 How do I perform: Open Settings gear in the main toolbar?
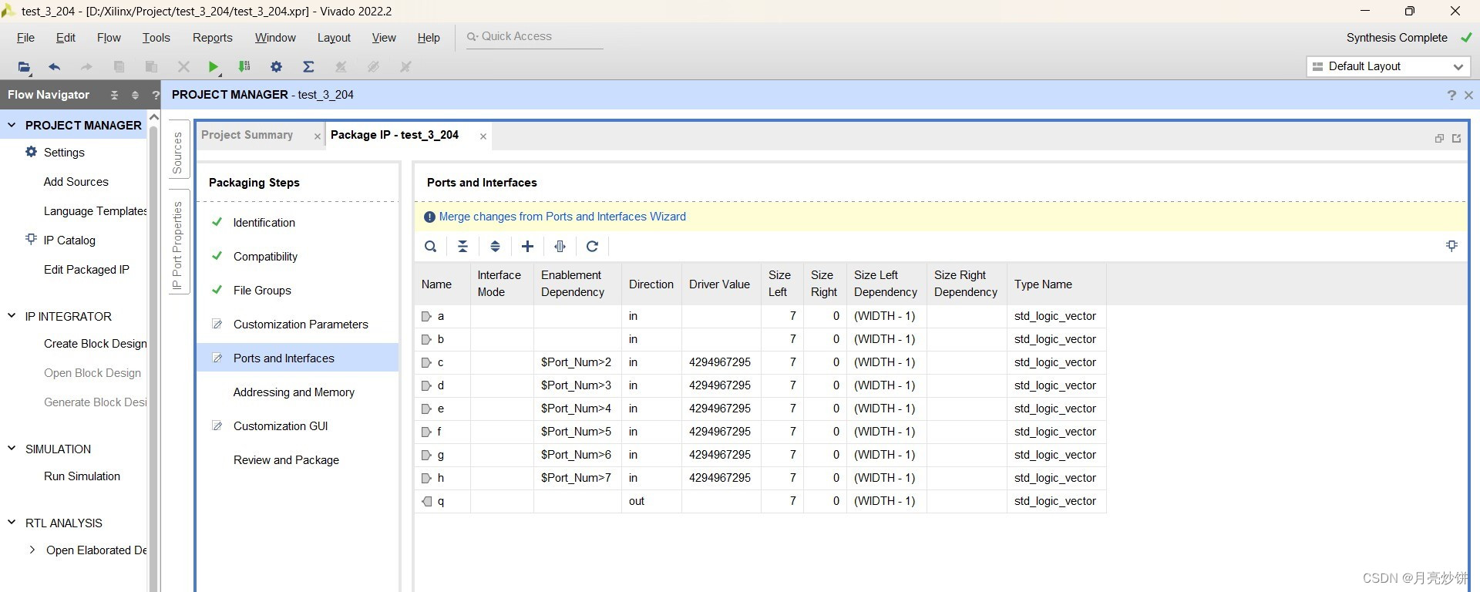click(x=276, y=67)
